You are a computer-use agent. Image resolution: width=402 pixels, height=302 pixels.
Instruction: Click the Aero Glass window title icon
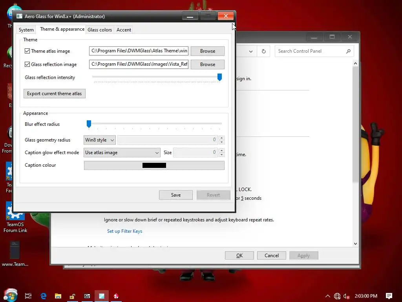pos(20,16)
